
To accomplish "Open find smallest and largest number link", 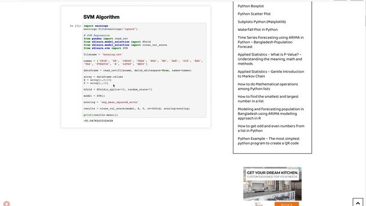I will [268, 99].
